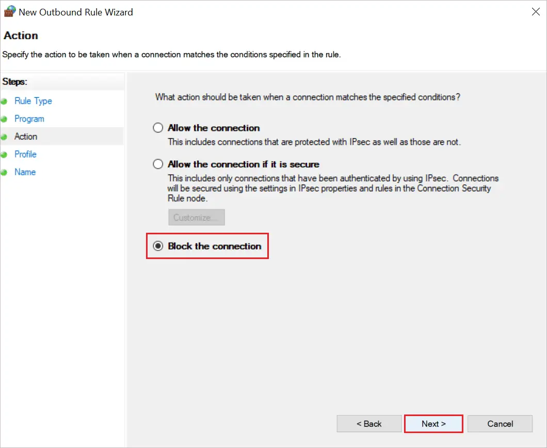The image size is (547, 448).
Task: Open the Program step in sidebar
Action: tap(29, 119)
